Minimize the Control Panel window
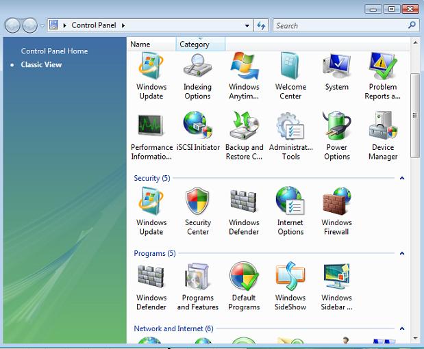424x349 pixels. click(373, 9)
